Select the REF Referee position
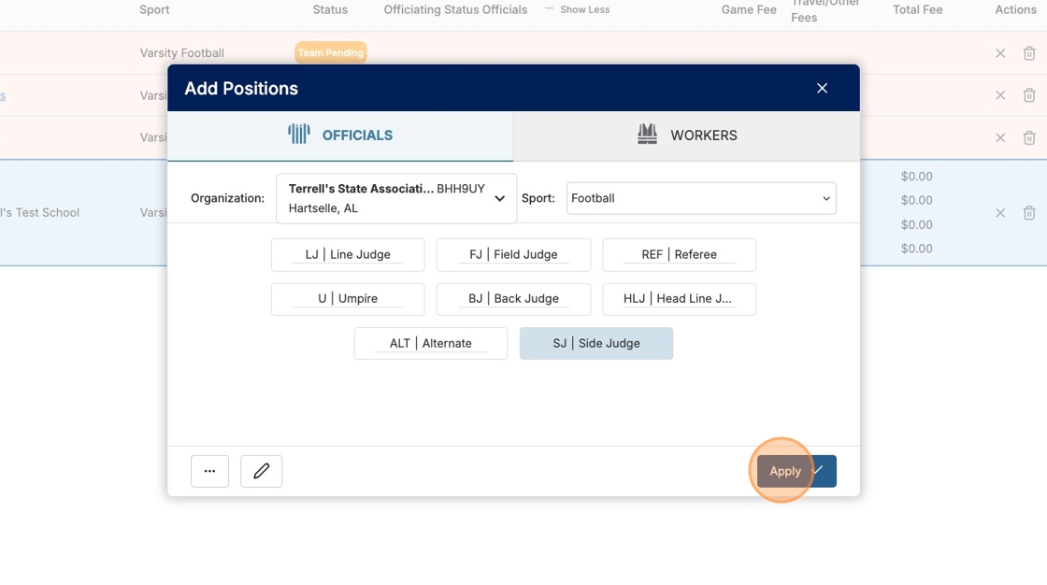The image size is (1047, 585). tap(679, 254)
